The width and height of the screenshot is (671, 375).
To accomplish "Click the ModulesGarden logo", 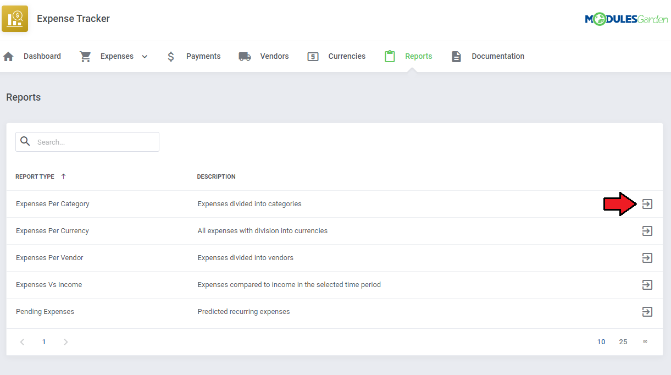I will click(x=626, y=19).
